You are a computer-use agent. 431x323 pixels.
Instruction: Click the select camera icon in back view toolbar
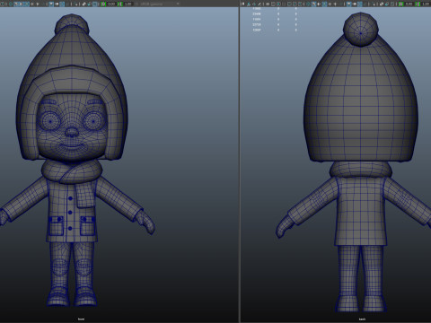coord(243,4)
